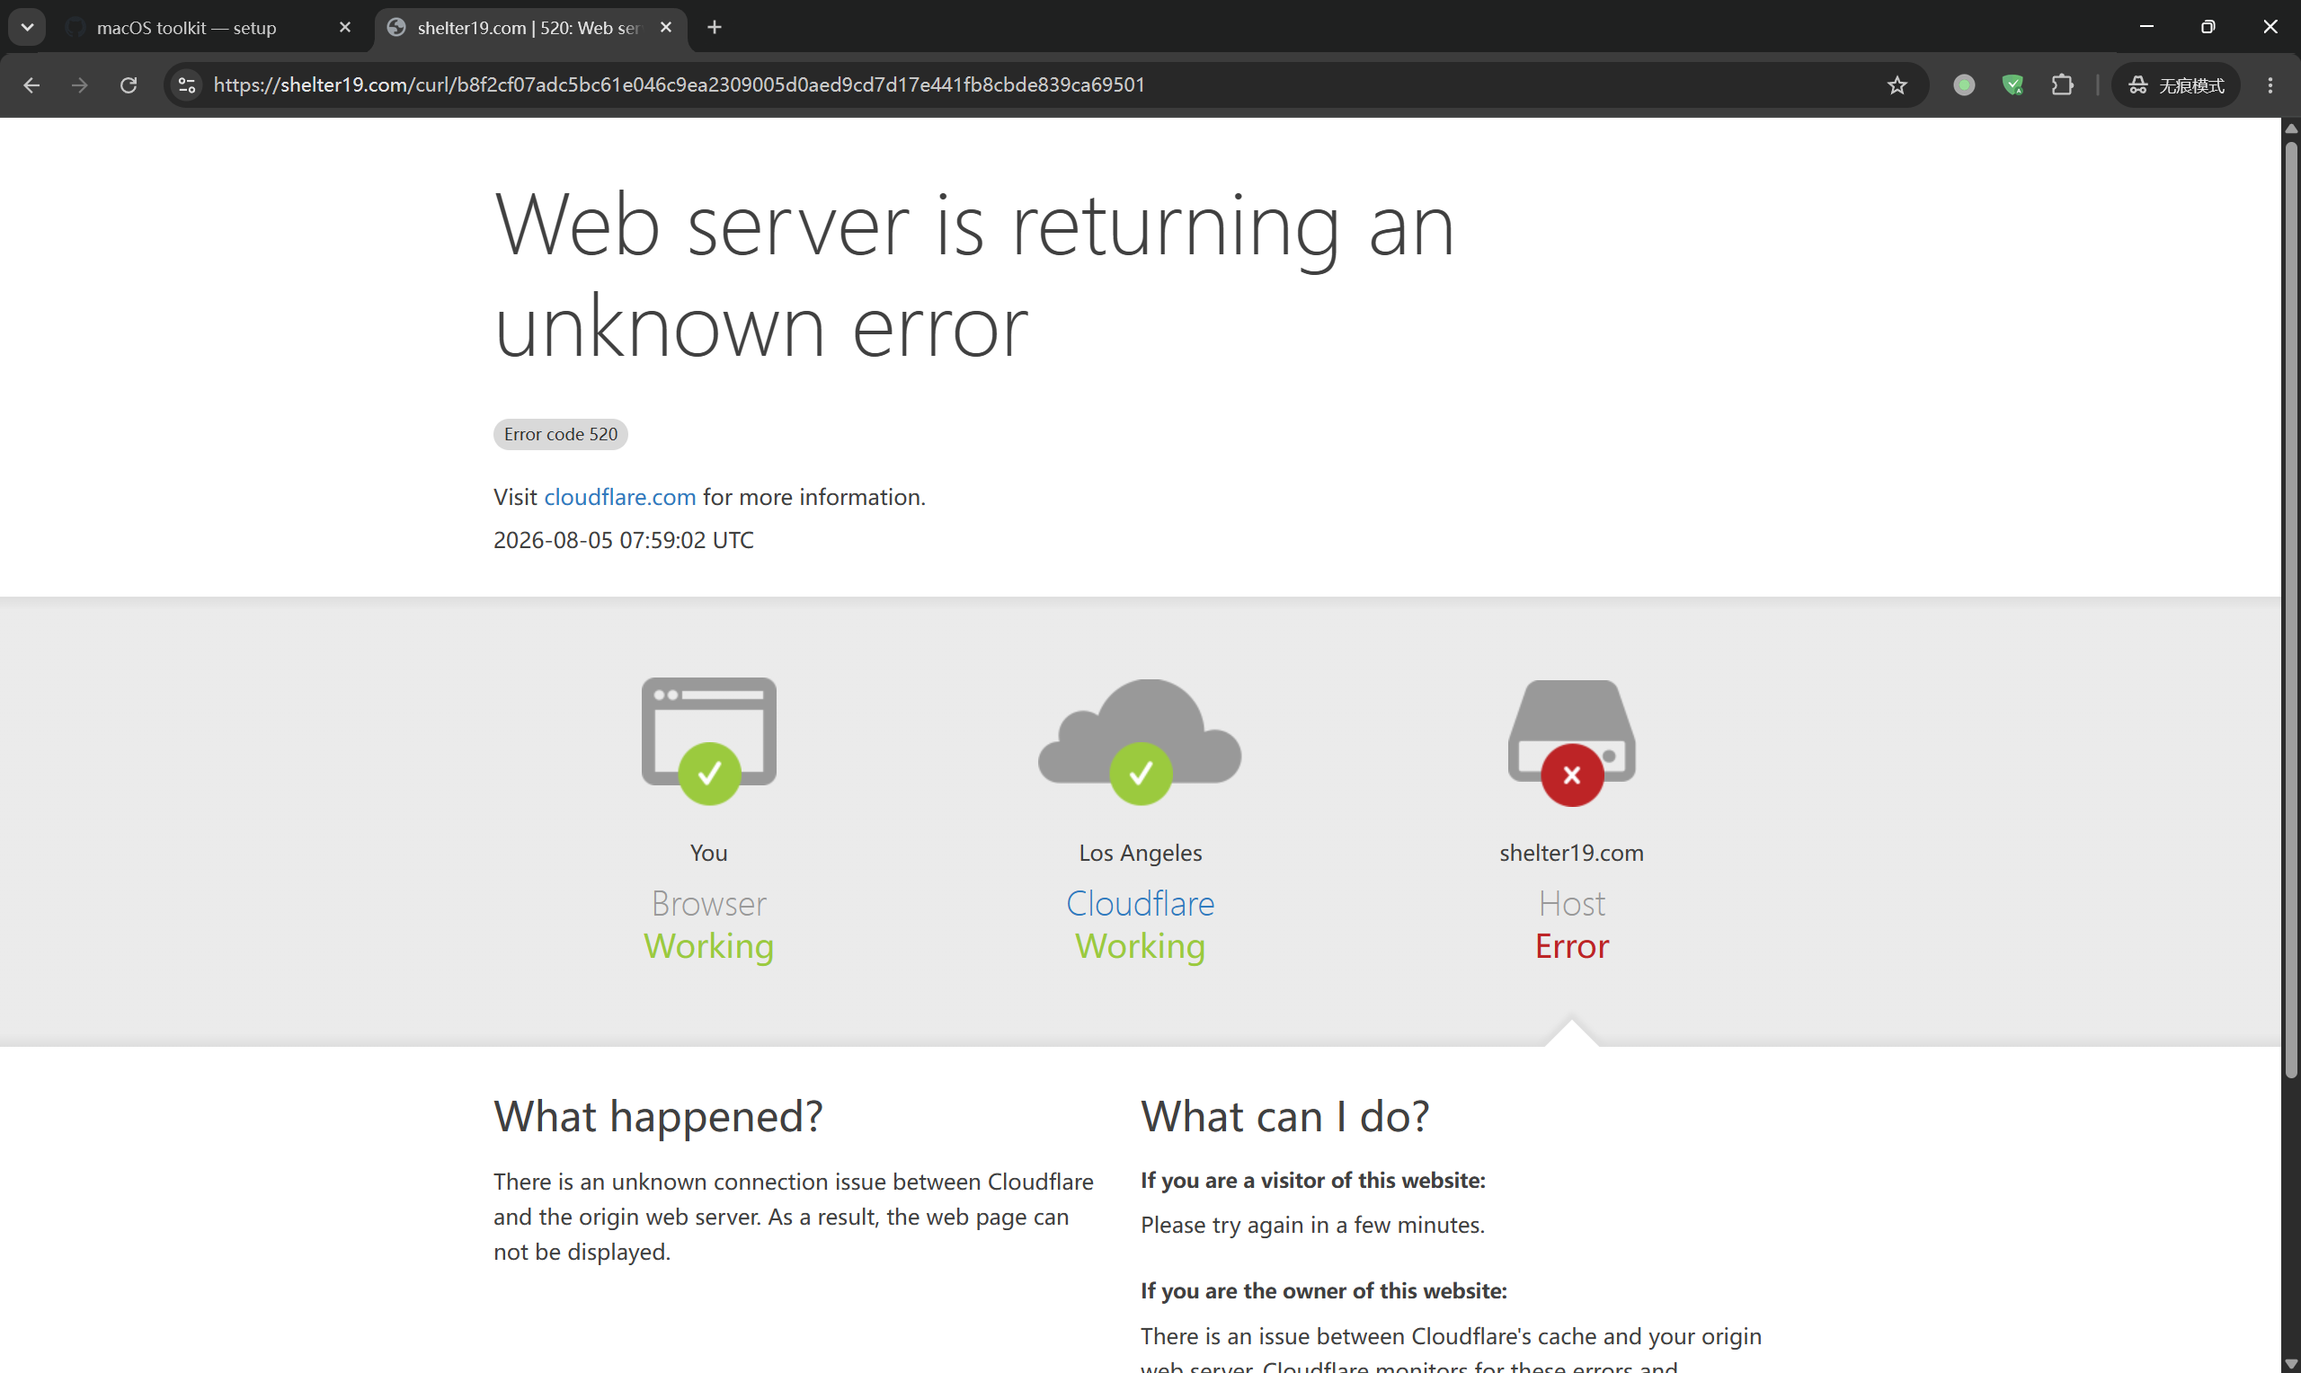2301x1373 pixels.
Task: Click the "What happened?" heading
Action: [658, 1116]
